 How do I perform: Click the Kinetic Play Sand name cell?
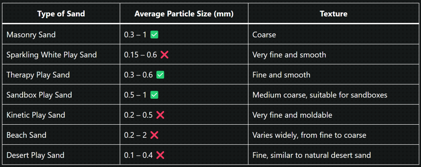click(x=61, y=115)
